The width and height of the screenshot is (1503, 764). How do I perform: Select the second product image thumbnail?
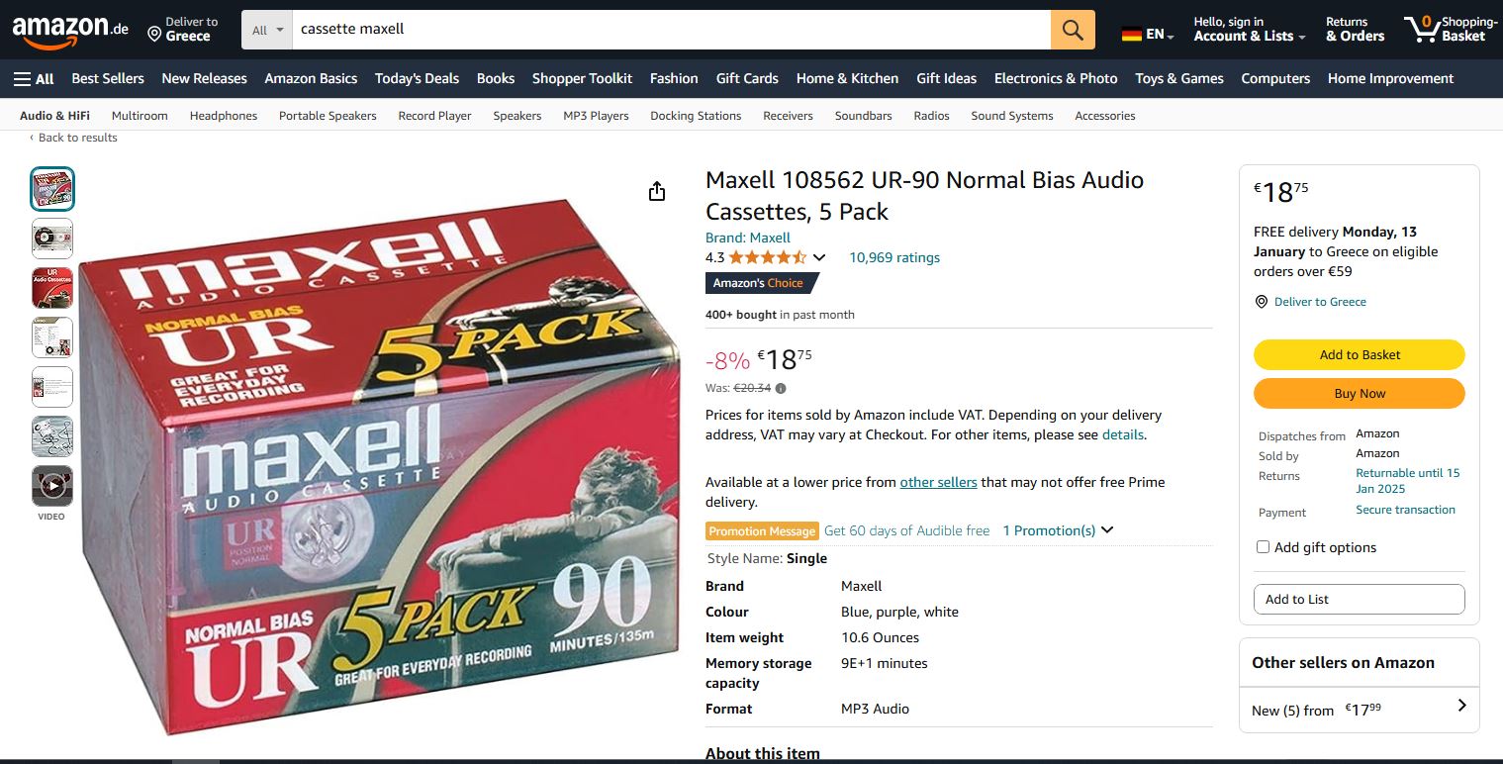(x=52, y=239)
